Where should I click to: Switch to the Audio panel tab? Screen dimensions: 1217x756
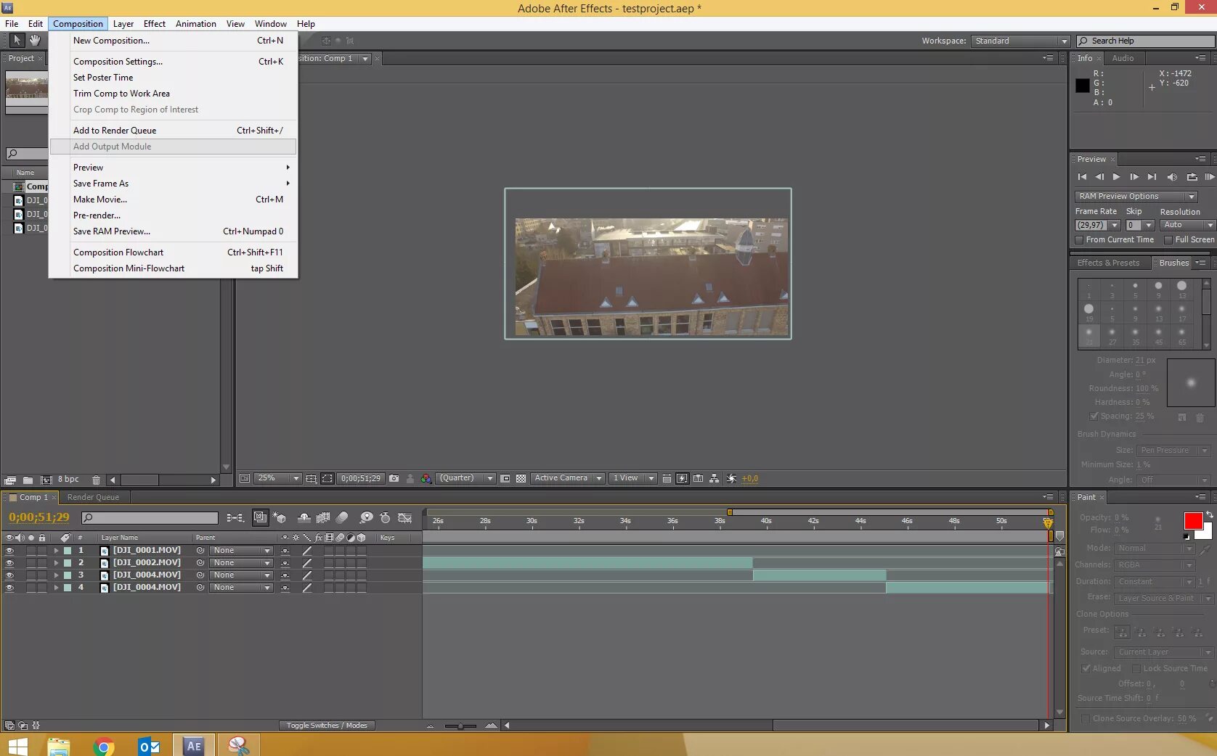pos(1123,58)
